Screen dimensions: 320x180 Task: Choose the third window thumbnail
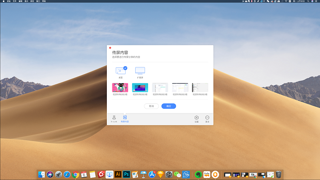coord(160,87)
